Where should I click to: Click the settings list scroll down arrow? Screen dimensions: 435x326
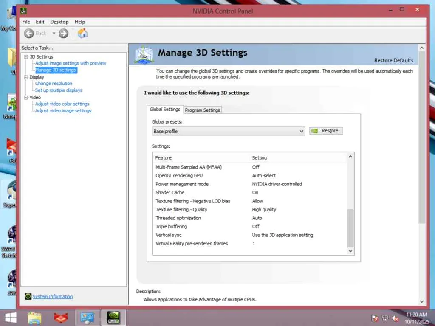click(350, 251)
